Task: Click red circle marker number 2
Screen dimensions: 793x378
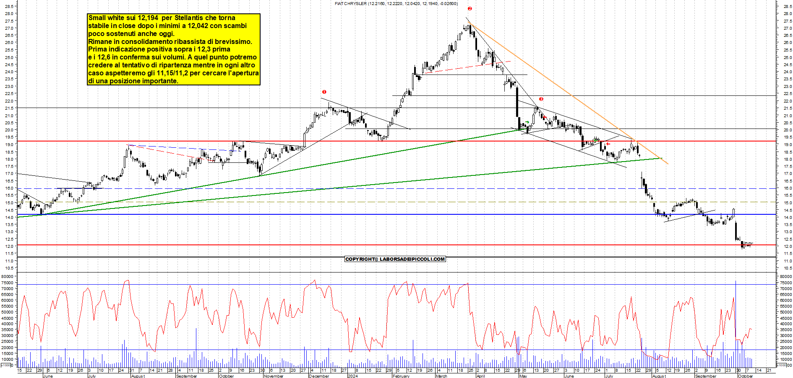Action: point(470,8)
